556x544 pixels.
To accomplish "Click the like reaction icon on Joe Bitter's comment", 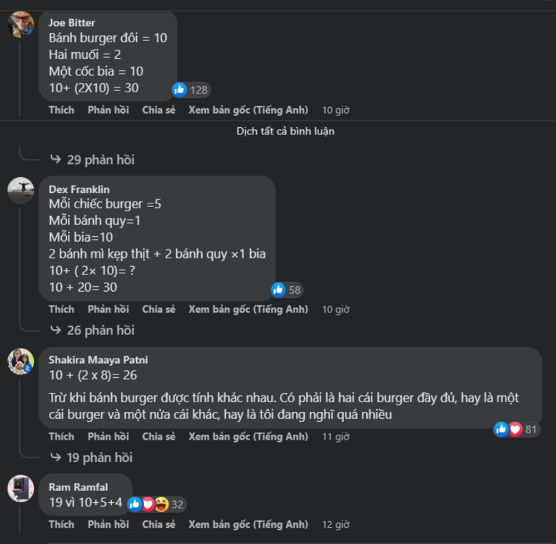I will [180, 90].
